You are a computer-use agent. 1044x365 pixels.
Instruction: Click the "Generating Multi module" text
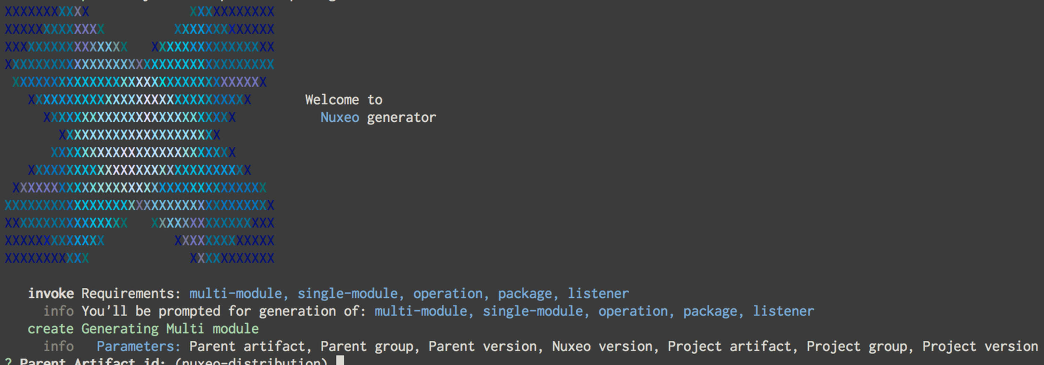click(170, 328)
